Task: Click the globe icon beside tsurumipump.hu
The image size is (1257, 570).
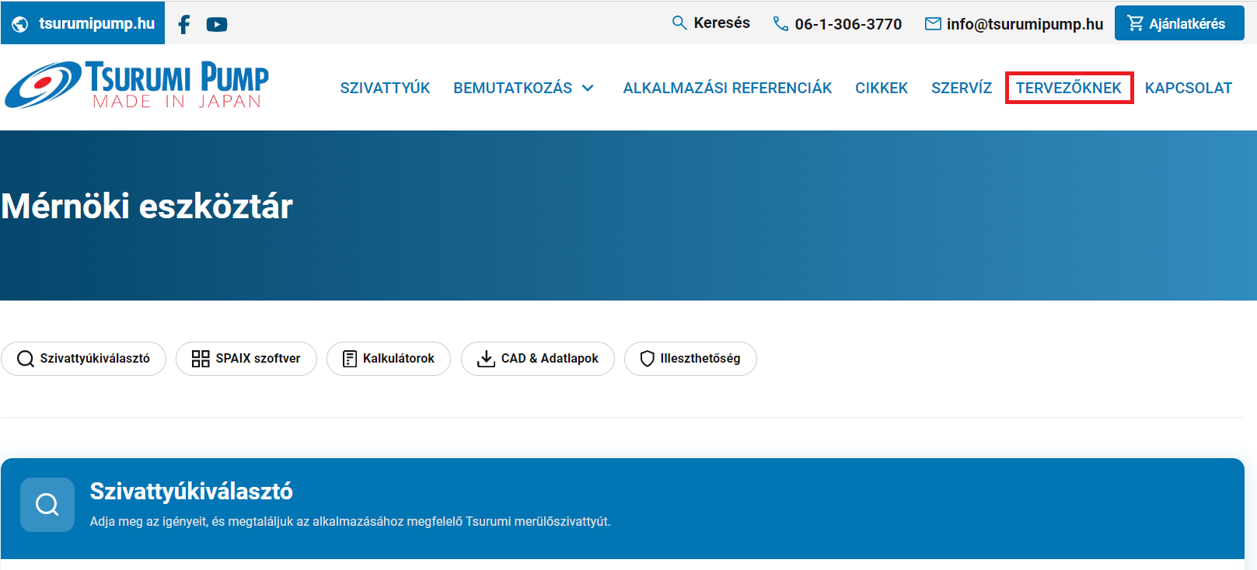Action: 20,24
